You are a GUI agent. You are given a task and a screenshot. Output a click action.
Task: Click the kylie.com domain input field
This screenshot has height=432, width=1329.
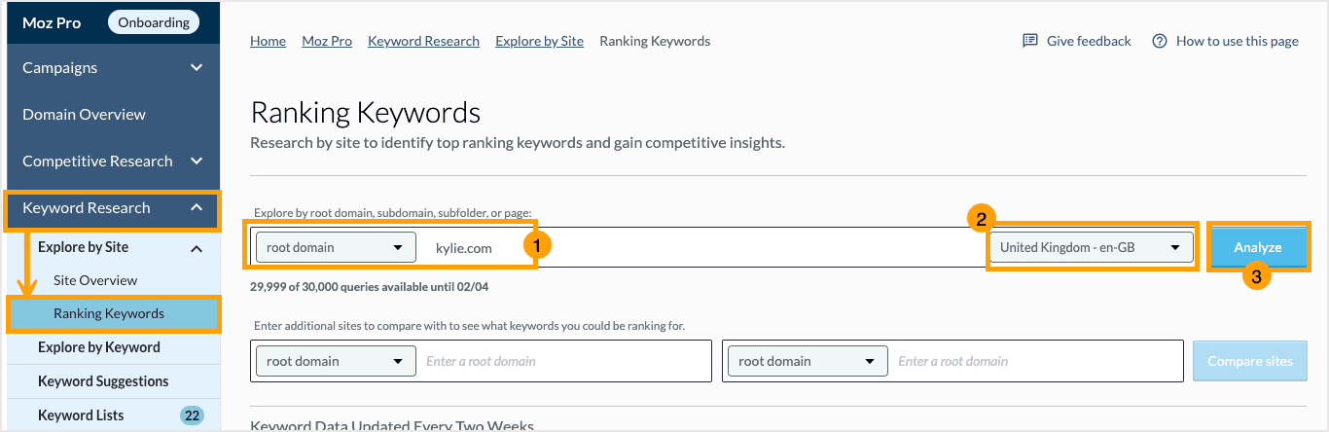coord(681,248)
